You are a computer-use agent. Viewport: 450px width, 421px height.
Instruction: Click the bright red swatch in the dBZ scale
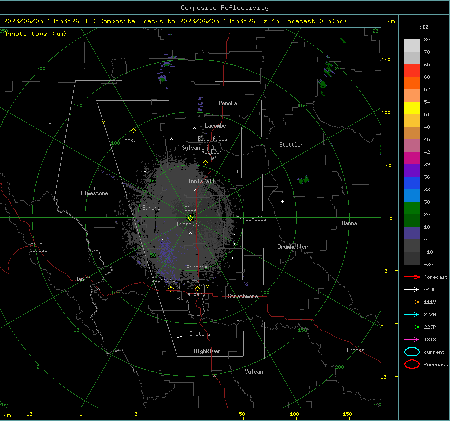(412, 70)
